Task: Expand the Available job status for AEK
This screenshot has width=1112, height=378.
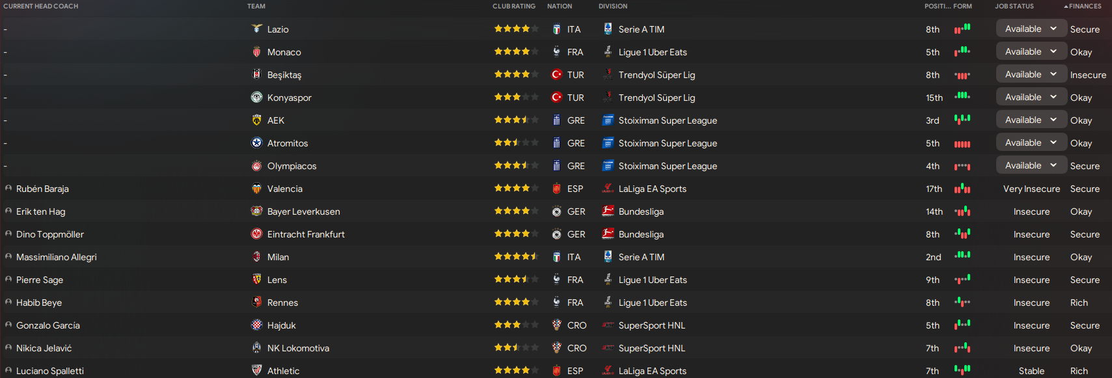Action: point(1031,120)
